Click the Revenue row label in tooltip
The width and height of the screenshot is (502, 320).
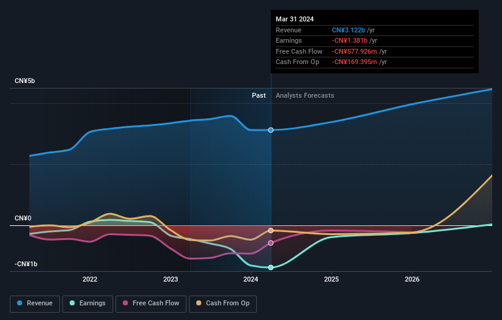pyautogui.click(x=289, y=30)
